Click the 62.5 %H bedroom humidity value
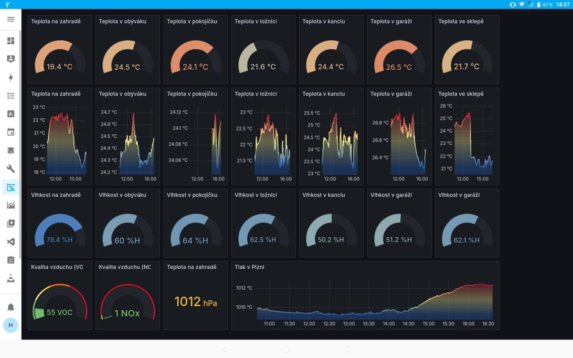573x358 pixels. point(263,240)
